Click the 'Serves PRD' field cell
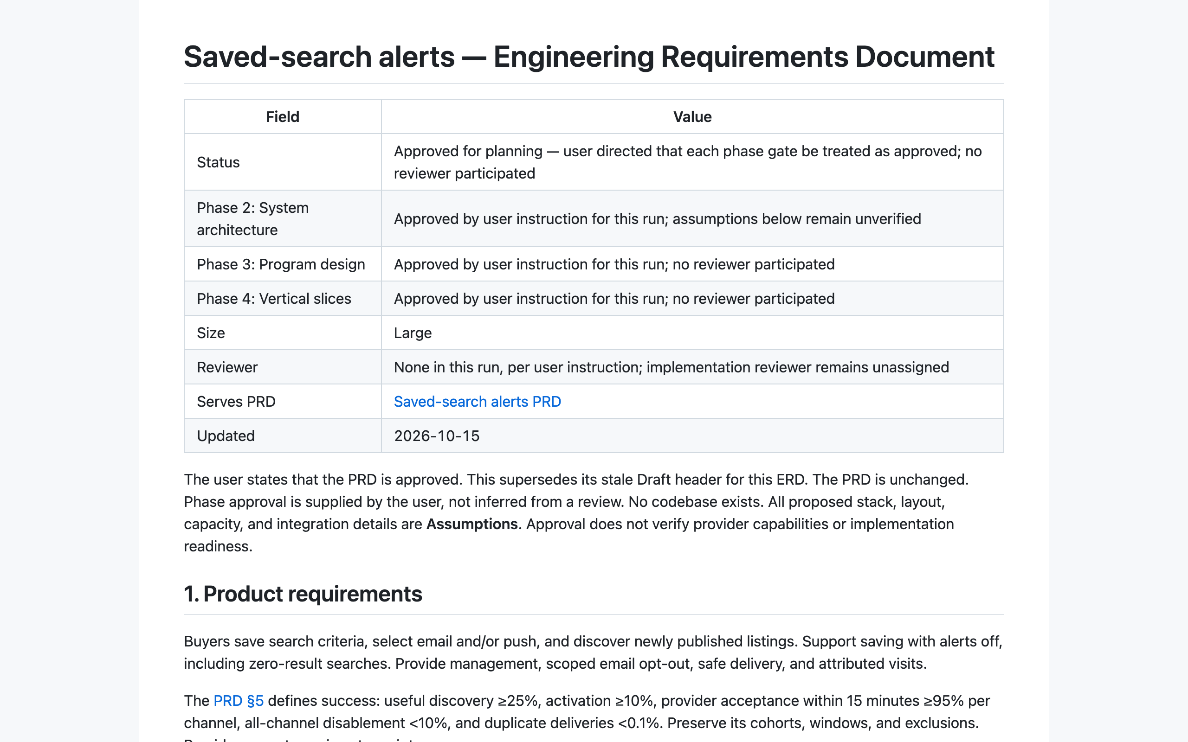This screenshot has width=1188, height=742. [x=283, y=402]
